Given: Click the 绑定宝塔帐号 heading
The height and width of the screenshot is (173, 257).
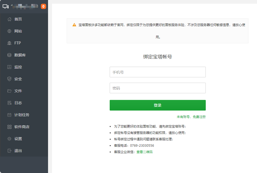Looking at the screenshot, I should point(157,57).
